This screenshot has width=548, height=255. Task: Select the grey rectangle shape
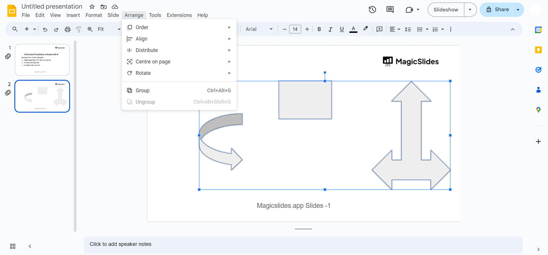click(x=305, y=100)
